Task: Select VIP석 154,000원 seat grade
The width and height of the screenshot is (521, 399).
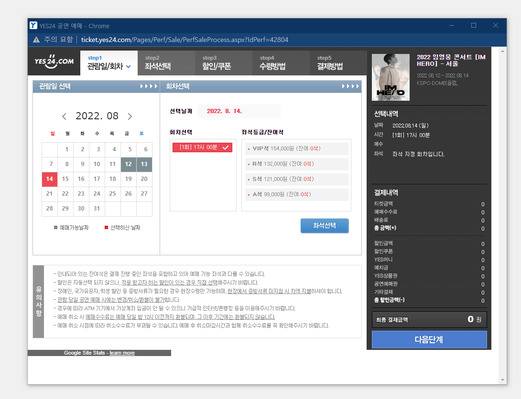Action: pos(296,148)
